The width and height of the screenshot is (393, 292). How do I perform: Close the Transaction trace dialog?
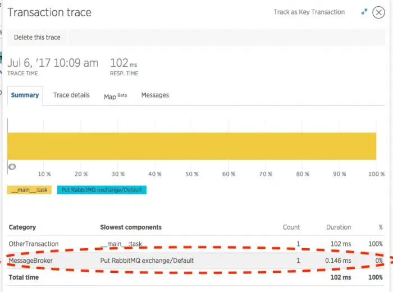click(379, 12)
